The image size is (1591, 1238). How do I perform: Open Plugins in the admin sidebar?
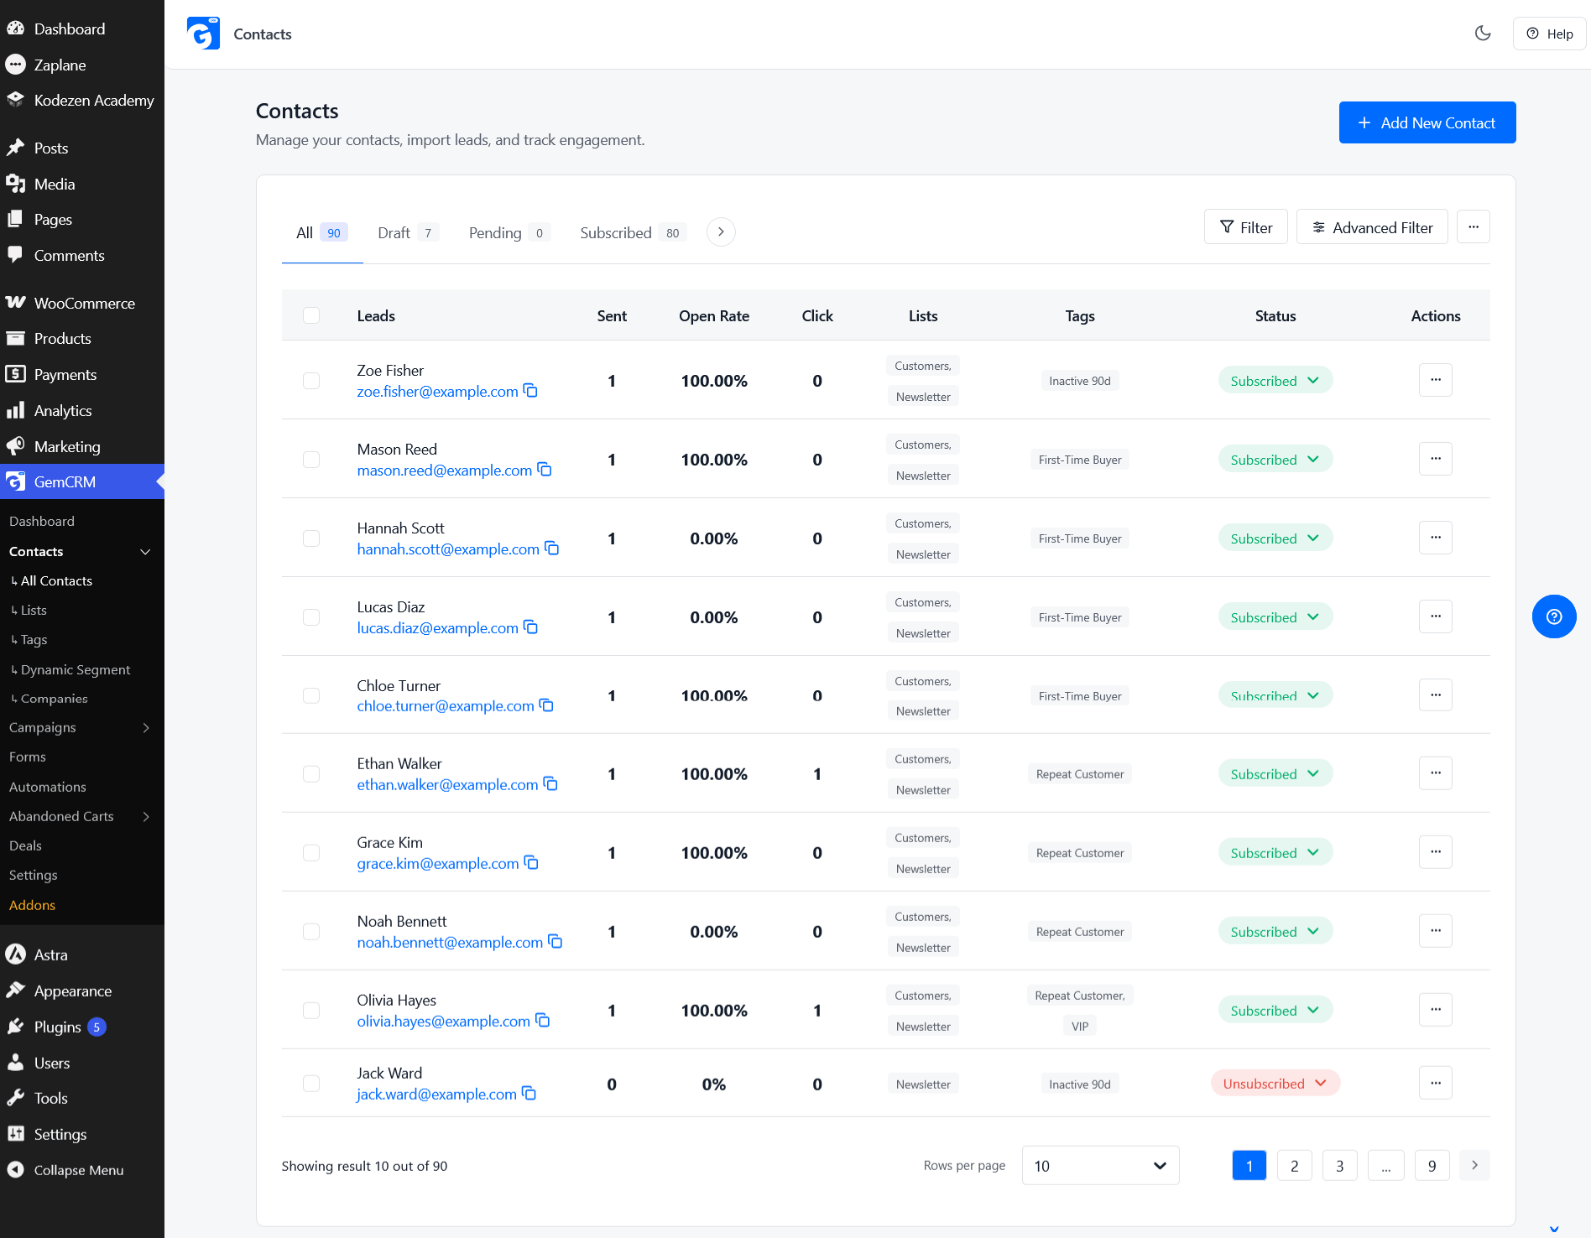click(82, 1027)
